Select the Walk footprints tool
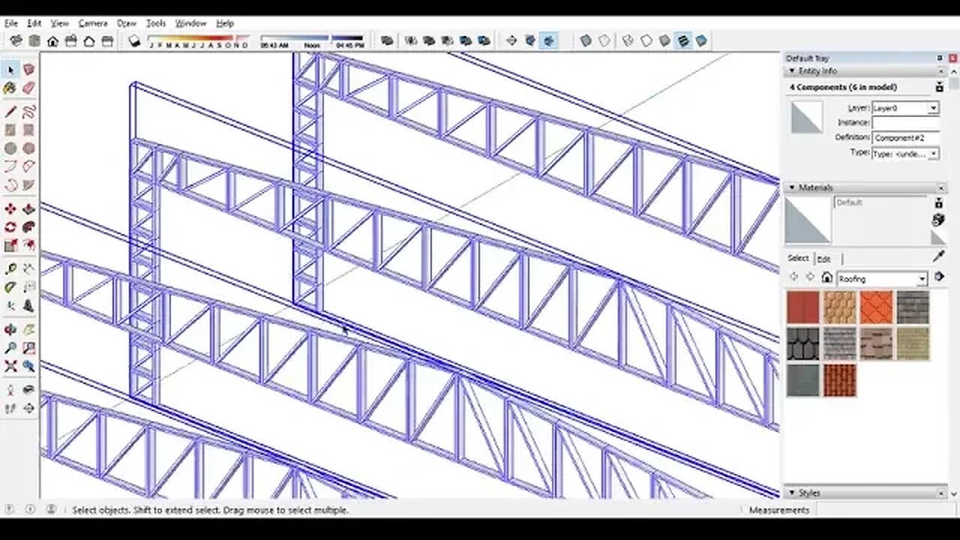960x540 pixels. coord(10,409)
